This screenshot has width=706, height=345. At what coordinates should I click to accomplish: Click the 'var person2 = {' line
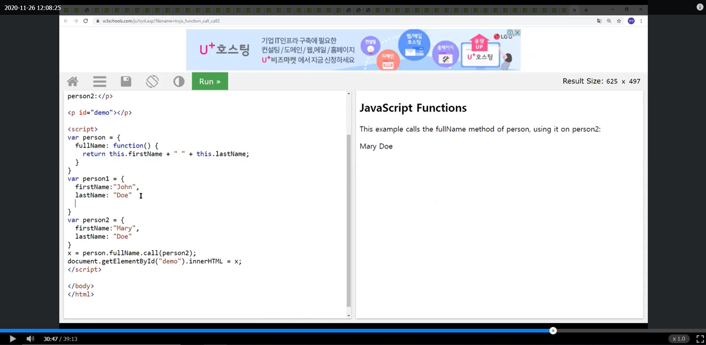point(96,220)
